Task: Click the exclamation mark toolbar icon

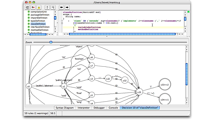Action: [47, 7]
